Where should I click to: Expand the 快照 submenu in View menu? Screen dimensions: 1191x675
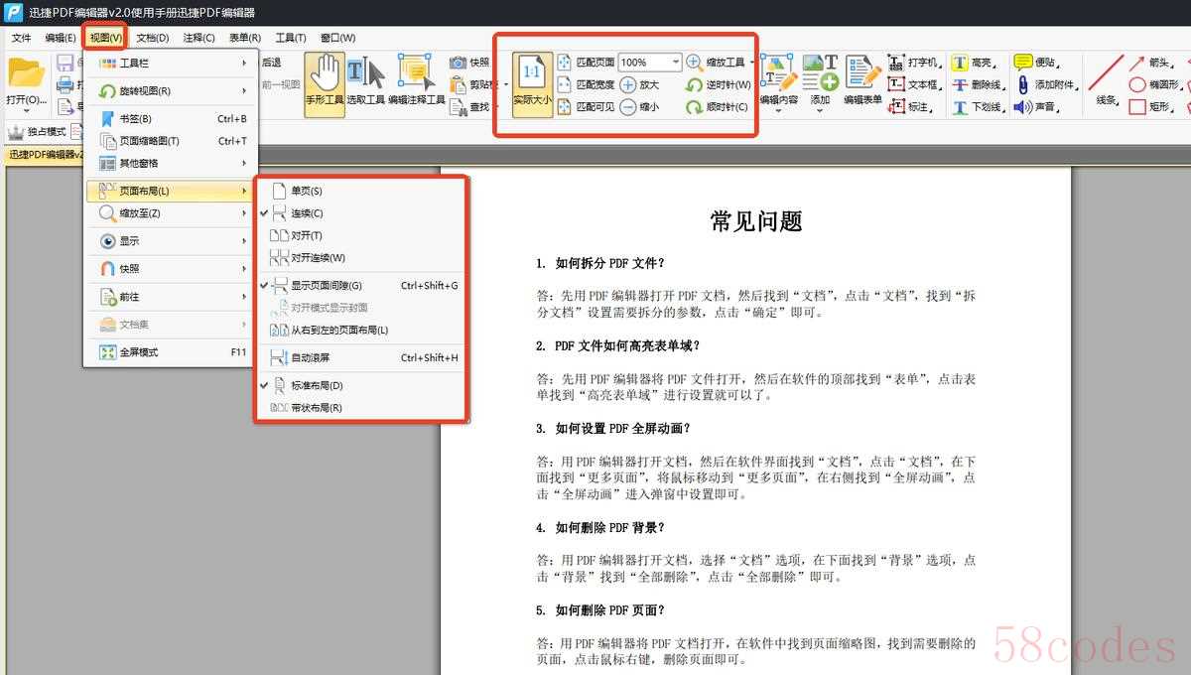point(170,268)
